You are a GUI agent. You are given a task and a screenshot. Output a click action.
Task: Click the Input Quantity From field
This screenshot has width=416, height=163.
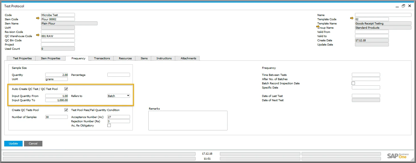(x=57, y=96)
